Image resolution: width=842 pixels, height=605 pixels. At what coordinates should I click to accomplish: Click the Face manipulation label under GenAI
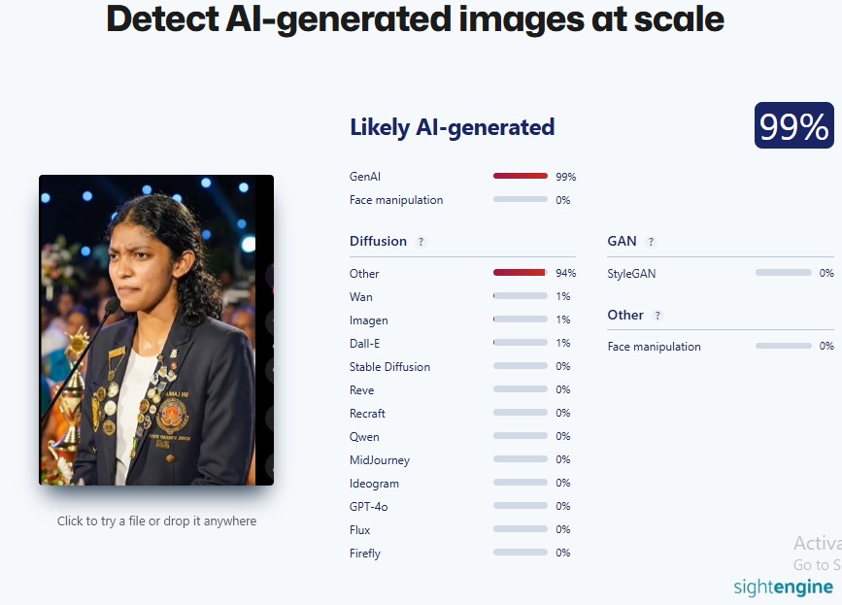(x=396, y=200)
